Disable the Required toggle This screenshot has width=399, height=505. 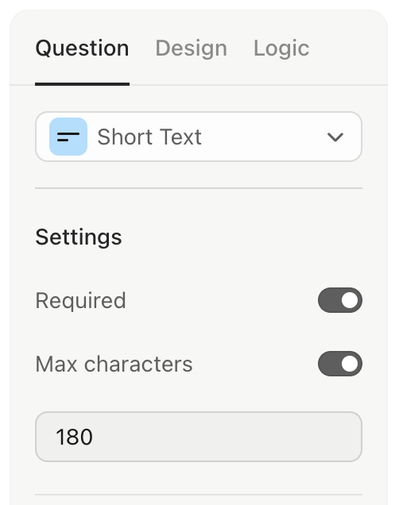[x=340, y=300]
